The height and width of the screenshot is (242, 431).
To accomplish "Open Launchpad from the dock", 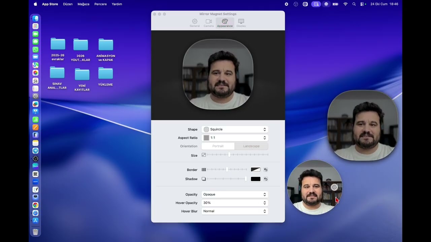I will [35, 26].
